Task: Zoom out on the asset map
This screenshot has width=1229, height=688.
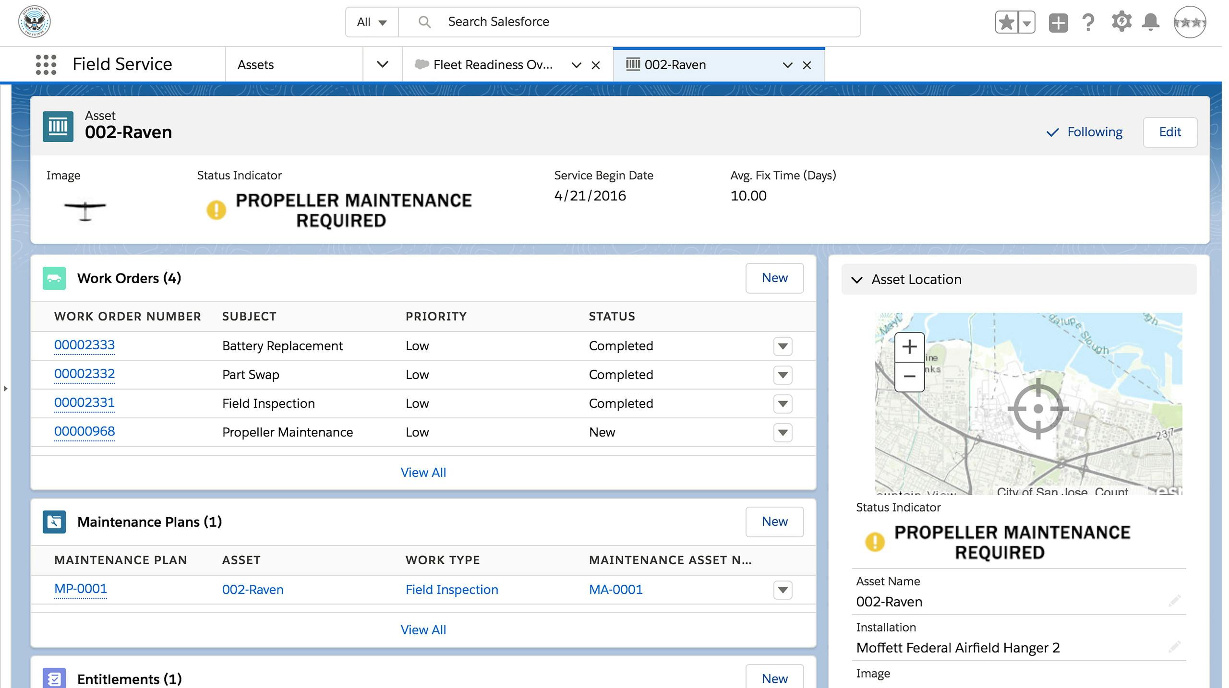Action: 909,377
